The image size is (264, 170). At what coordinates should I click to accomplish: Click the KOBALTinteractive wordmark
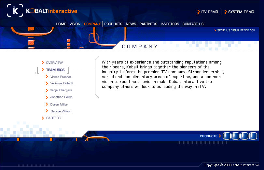(x=52, y=11)
